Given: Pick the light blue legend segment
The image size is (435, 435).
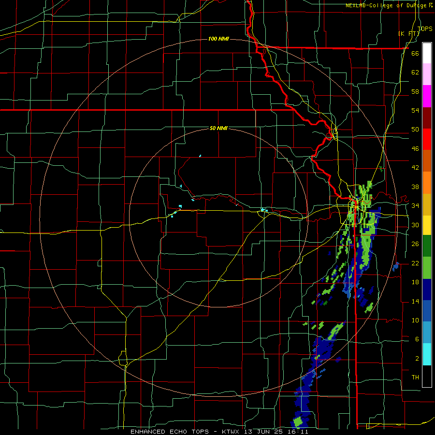Looking at the screenshot, I should click(x=427, y=333).
